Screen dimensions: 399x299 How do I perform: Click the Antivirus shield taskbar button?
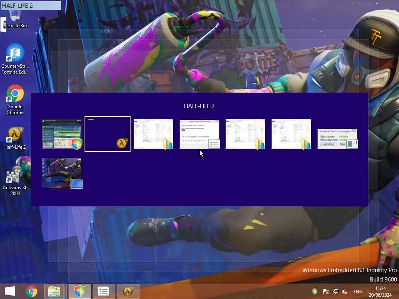[79, 291]
